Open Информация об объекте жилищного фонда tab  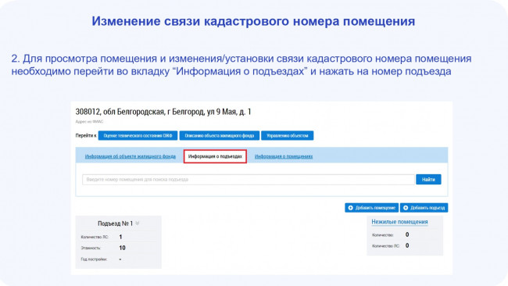[131, 156]
